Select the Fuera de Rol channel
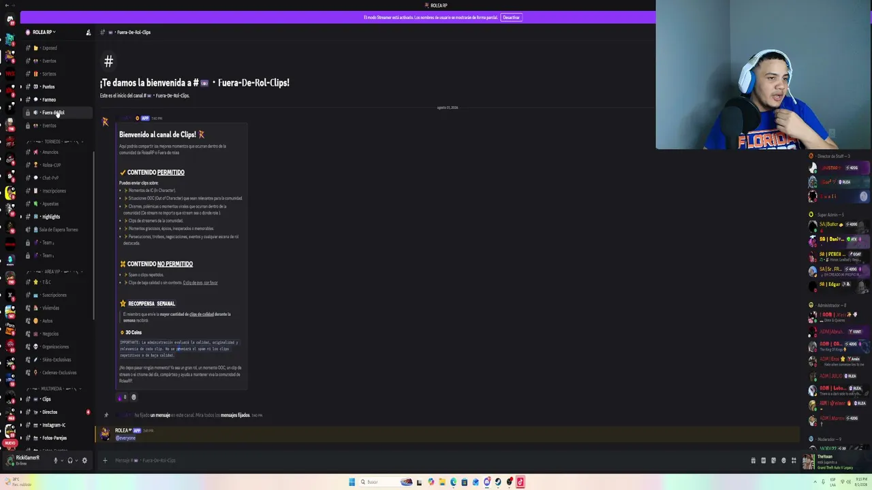This screenshot has height=490, width=872. point(56,112)
